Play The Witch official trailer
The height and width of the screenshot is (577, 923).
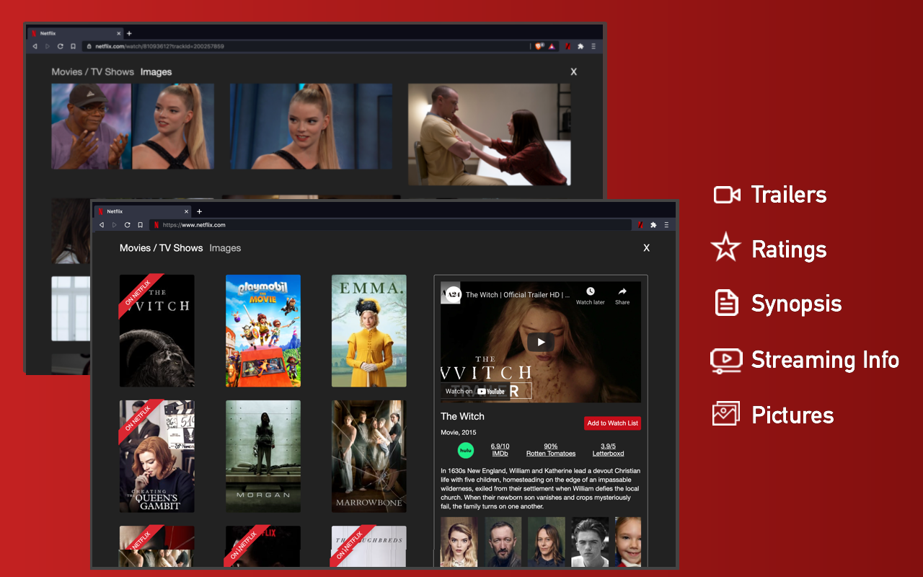541,341
